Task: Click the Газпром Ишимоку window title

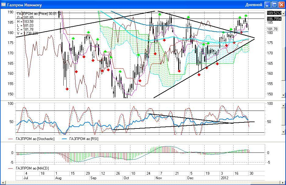Action: [x=24, y=5]
